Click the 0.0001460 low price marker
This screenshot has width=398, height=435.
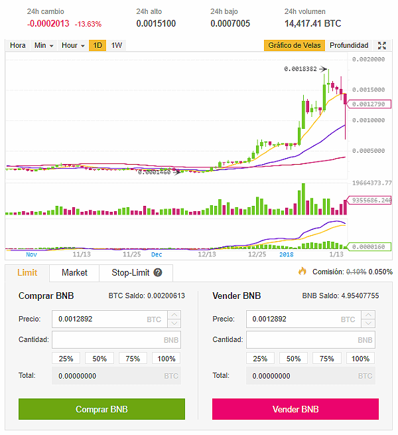(x=154, y=172)
